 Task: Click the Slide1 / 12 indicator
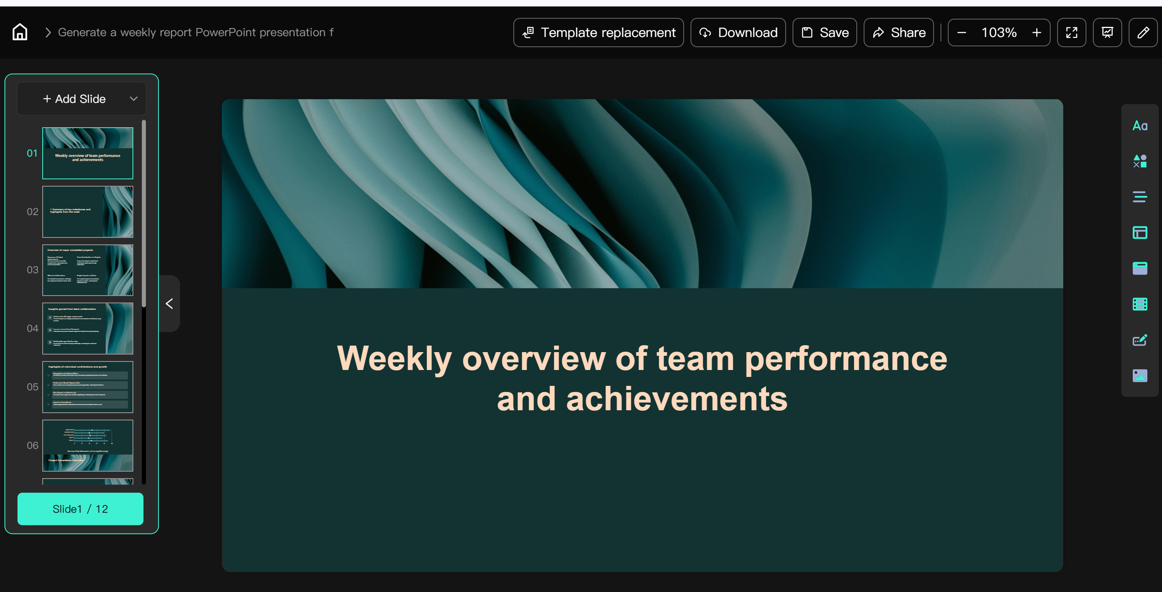pos(80,509)
